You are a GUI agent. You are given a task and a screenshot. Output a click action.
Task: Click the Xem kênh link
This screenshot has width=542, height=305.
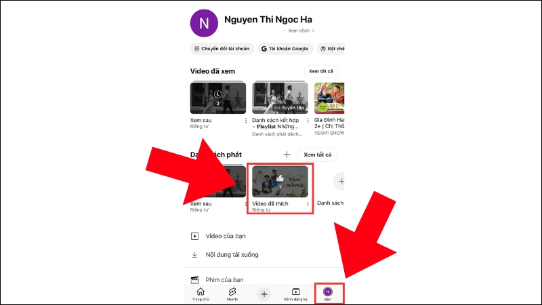[299, 31]
